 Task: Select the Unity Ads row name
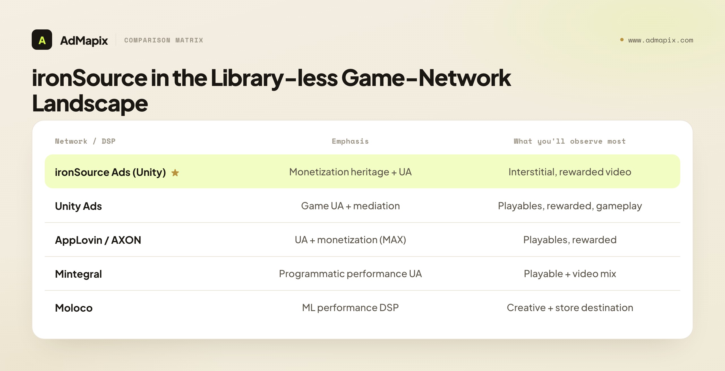coord(78,206)
